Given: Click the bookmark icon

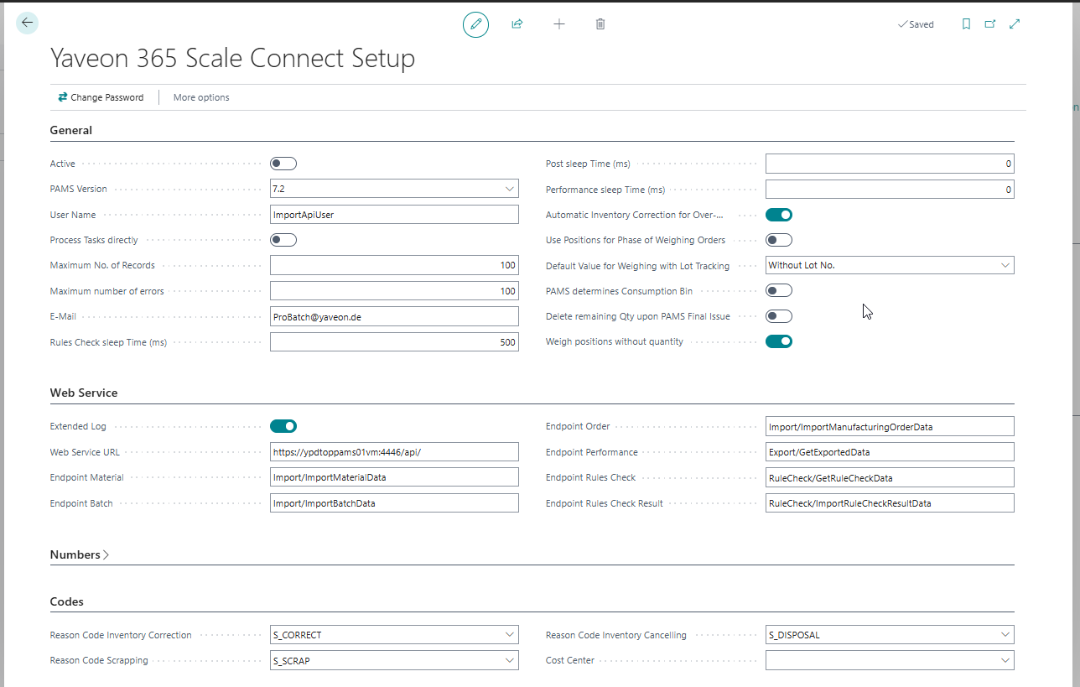Looking at the screenshot, I should [966, 24].
